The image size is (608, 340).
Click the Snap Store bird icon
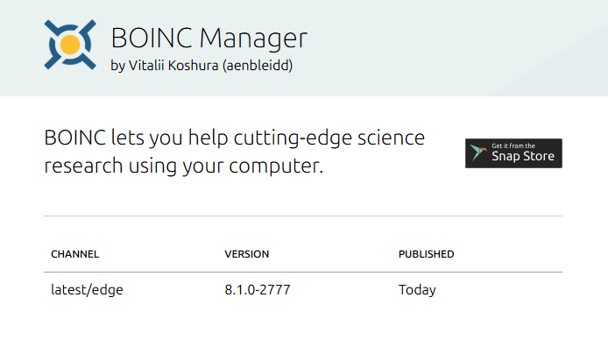[478, 152]
